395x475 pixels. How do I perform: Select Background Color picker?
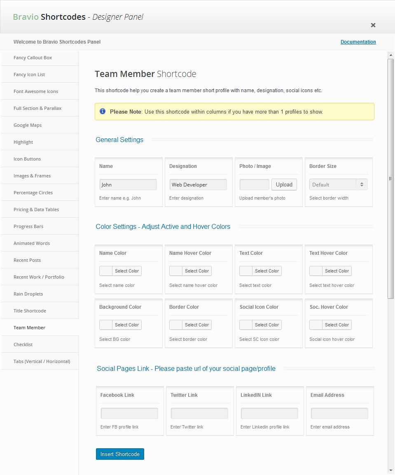120,325
